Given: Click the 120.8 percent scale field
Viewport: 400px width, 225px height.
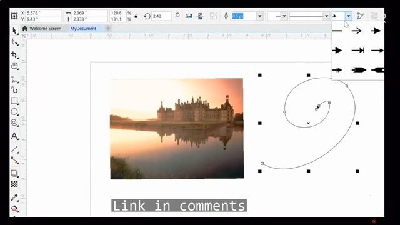Looking at the screenshot, I should [x=117, y=13].
